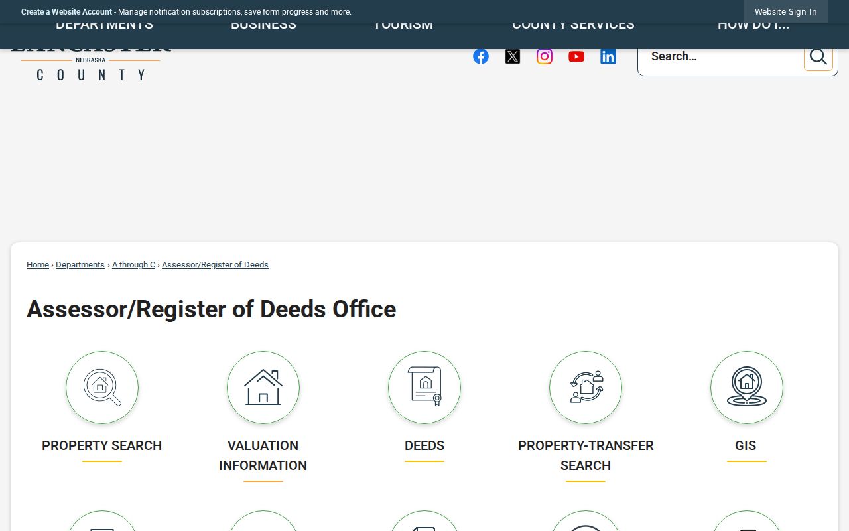Click the Property-Transfer Search icon

tap(586, 388)
